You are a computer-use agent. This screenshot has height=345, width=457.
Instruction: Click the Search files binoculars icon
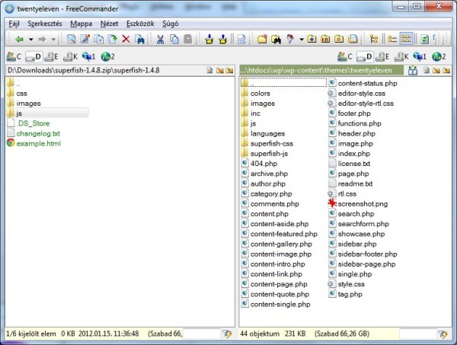click(x=139, y=39)
